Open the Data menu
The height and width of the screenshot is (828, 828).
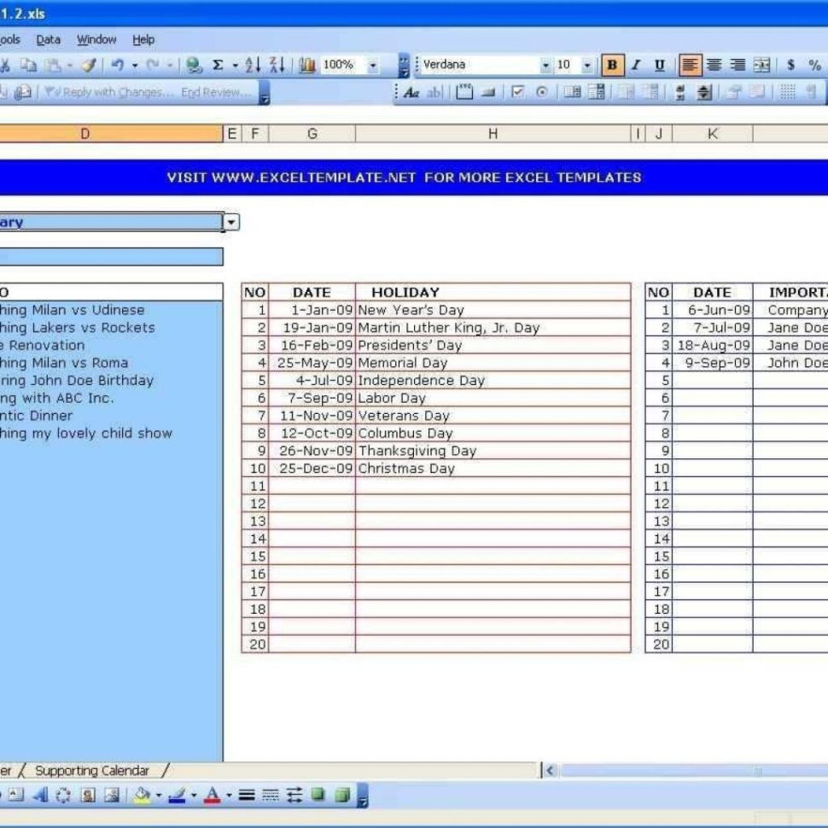coord(49,39)
